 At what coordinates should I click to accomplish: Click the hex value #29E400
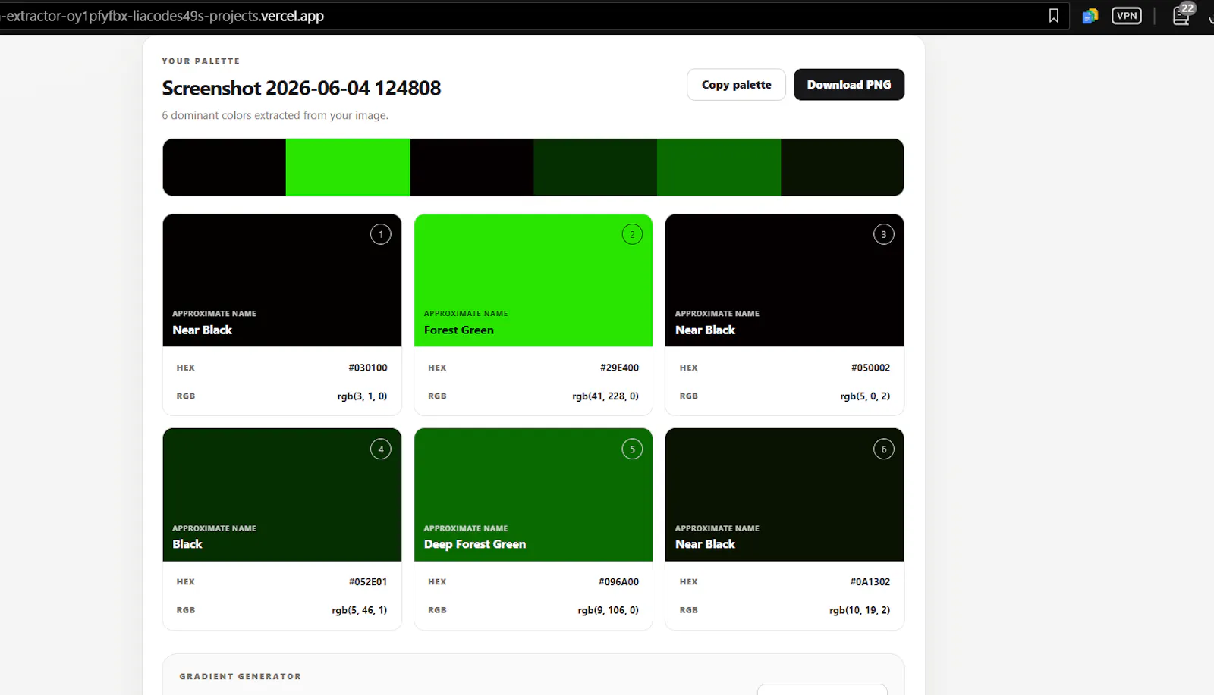(x=619, y=368)
